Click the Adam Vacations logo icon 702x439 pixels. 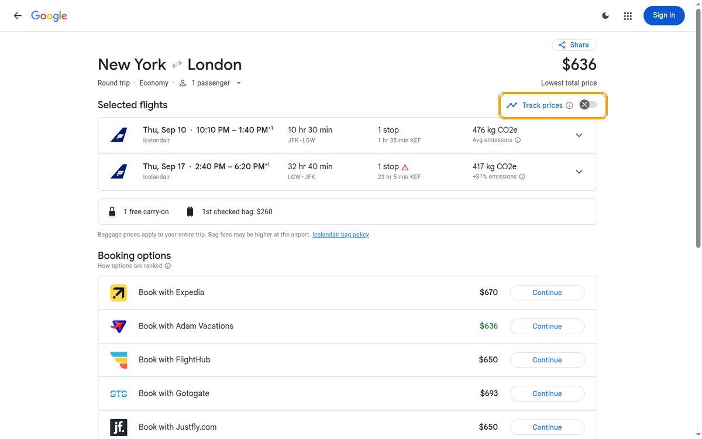click(x=119, y=327)
